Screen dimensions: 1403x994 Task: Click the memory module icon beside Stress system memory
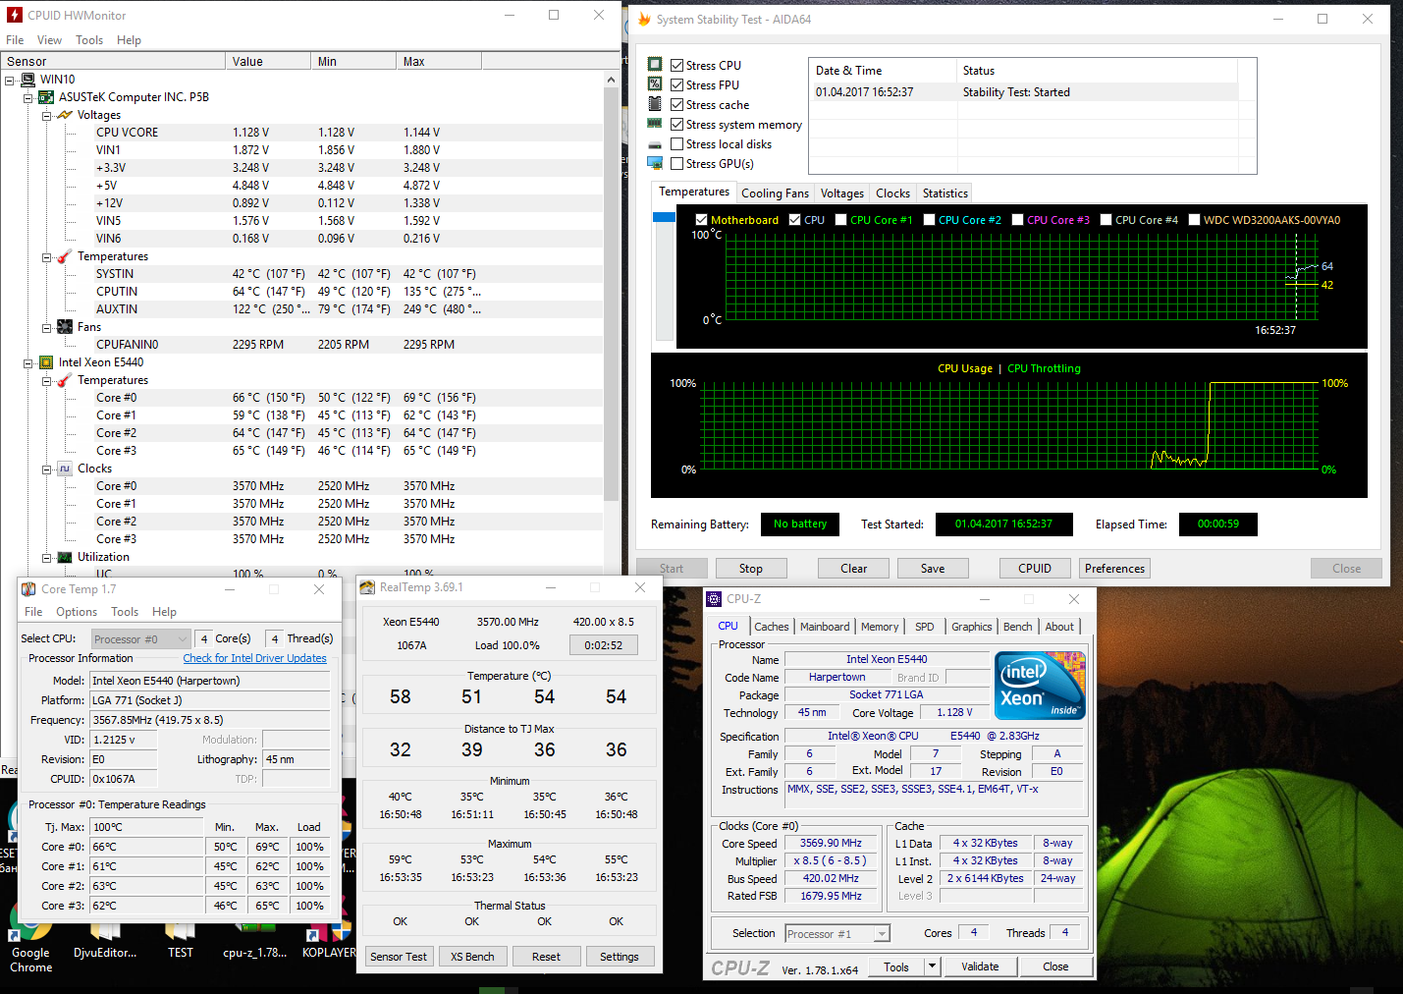655,124
